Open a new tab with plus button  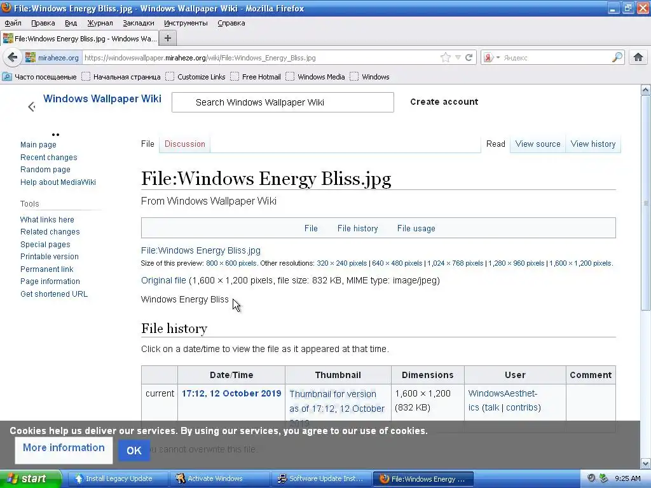[x=168, y=38]
